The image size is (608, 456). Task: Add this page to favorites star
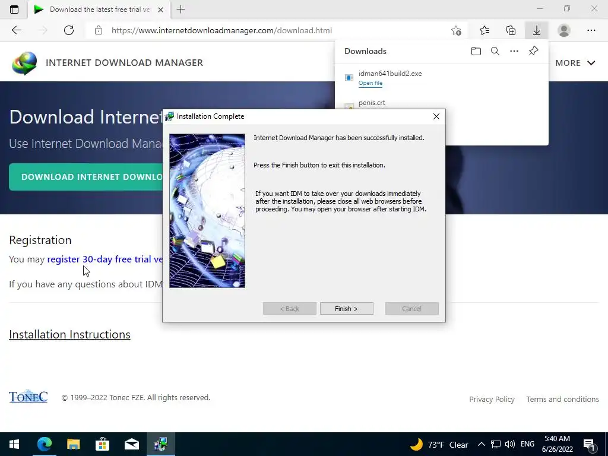457,31
